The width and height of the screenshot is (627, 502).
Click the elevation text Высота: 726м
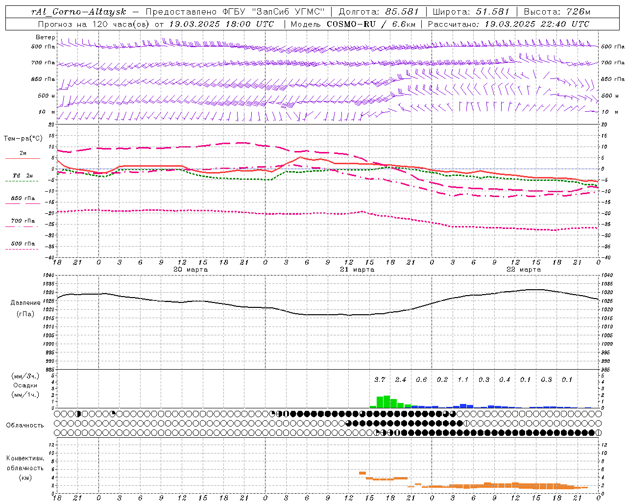(557, 12)
